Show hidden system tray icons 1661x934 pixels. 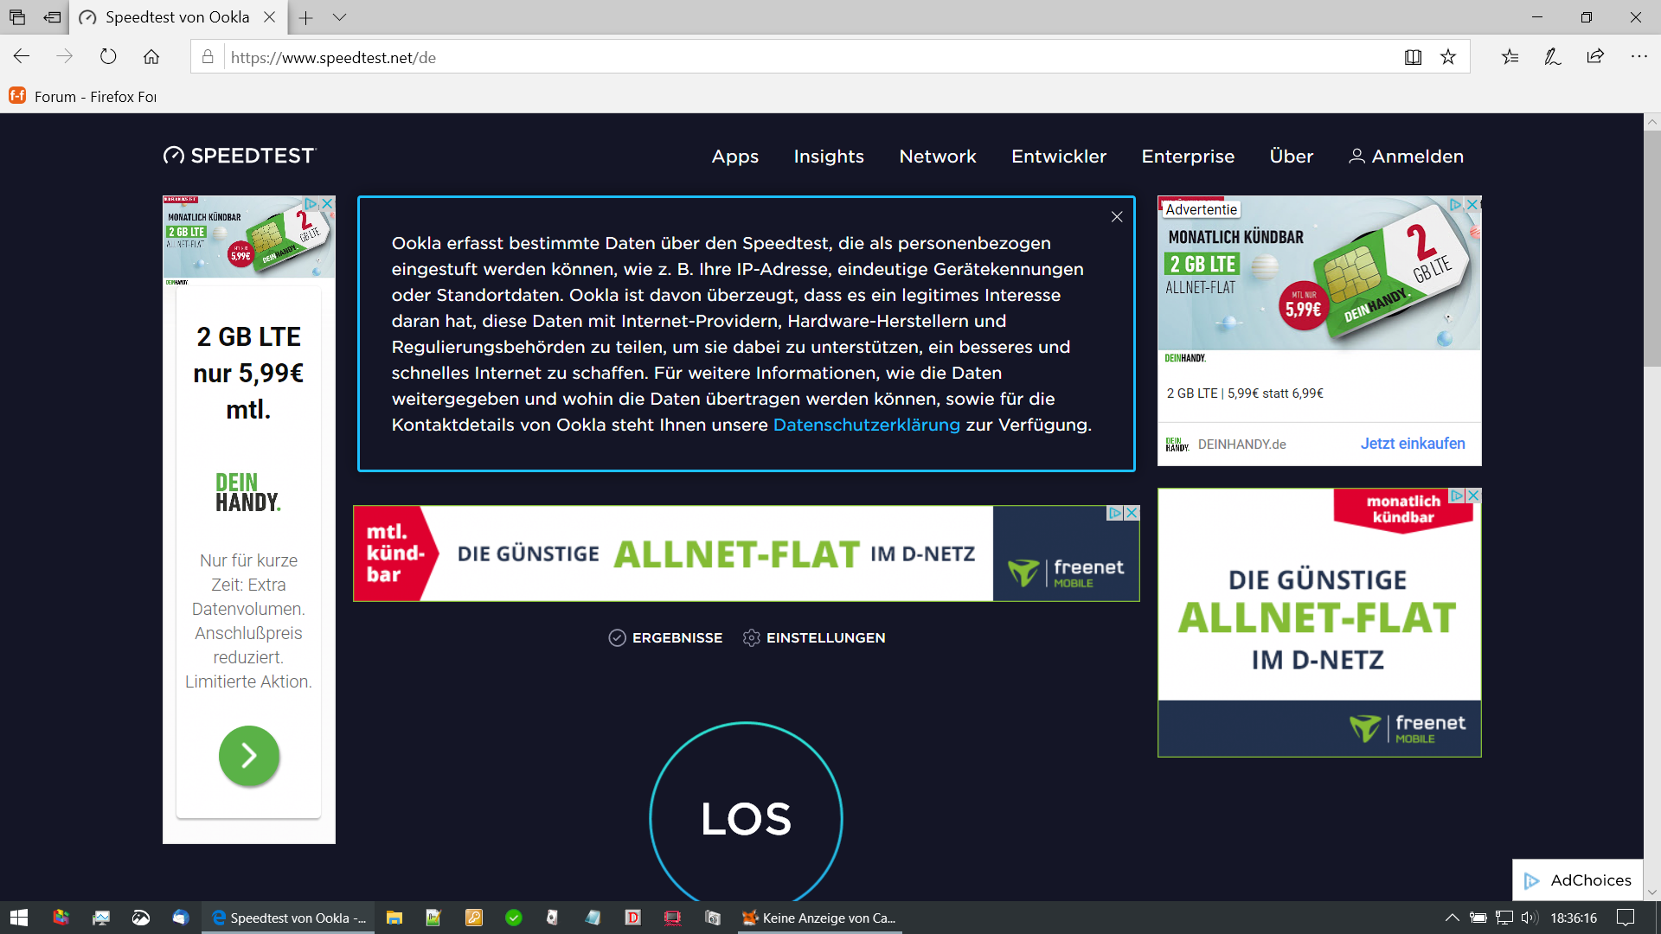tap(1452, 918)
